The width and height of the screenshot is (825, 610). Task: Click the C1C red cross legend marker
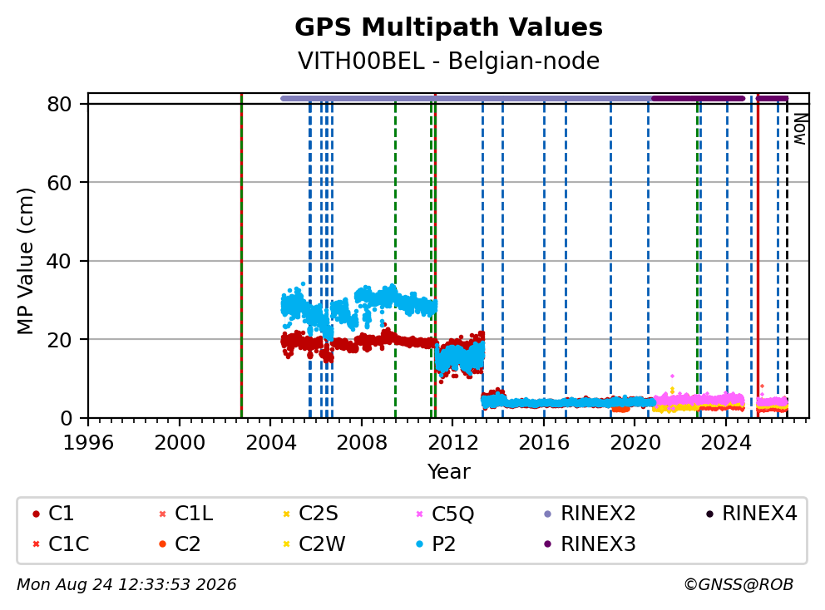[x=36, y=544]
